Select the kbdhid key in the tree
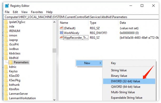Viewport: 161px width, 103px height. pos(14,58)
